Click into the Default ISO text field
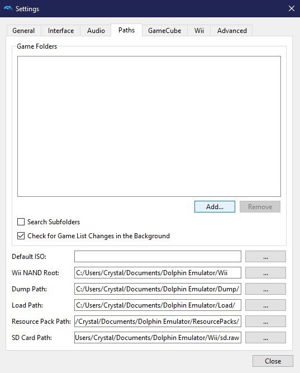The width and height of the screenshot is (300, 373). pyautogui.click(x=158, y=257)
